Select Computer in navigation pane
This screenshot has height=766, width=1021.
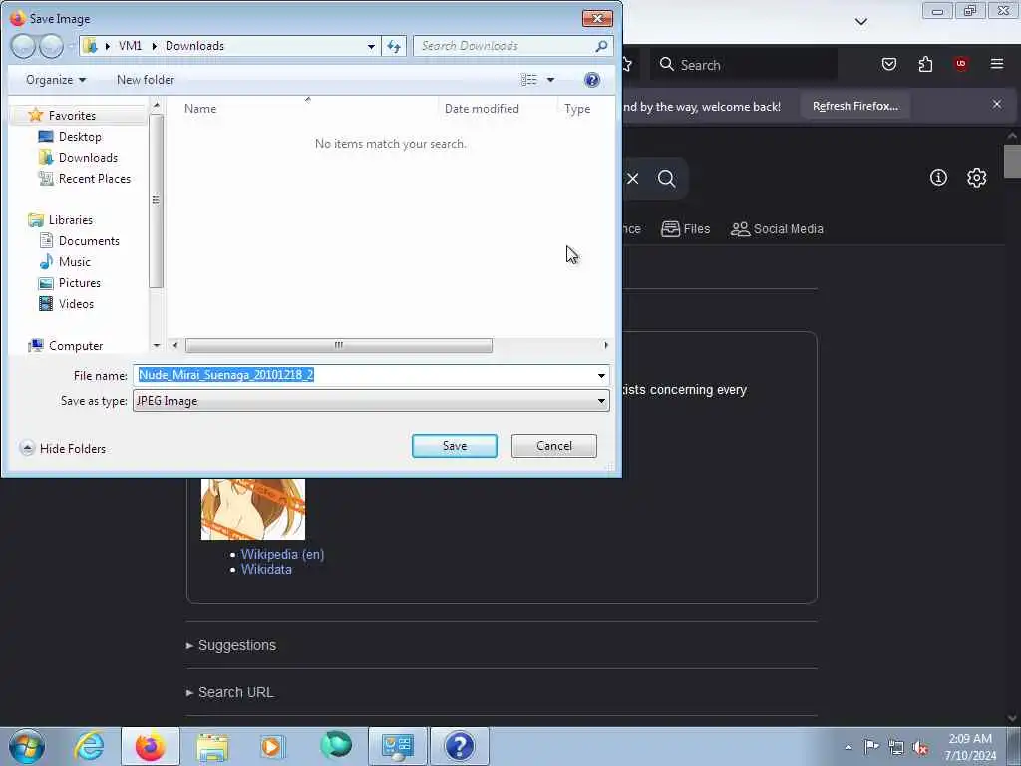(x=66, y=345)
